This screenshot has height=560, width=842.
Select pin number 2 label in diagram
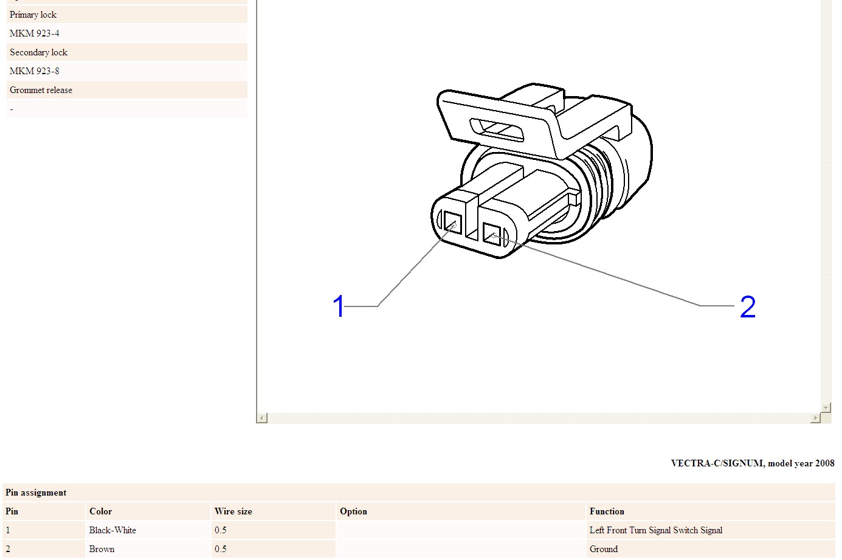point(748,306)
